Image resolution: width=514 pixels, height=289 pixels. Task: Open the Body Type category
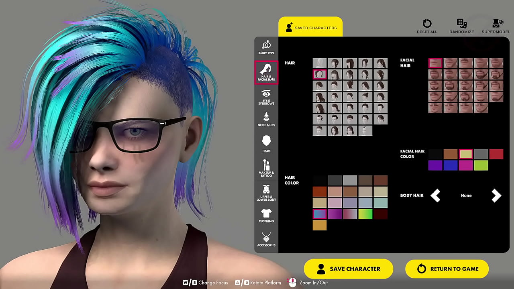click(x=266, y=47)
